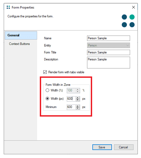Click the 'Description' label
141x158 pixels.
coord(51,59)
